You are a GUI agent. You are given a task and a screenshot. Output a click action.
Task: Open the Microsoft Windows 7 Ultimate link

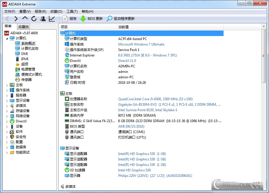141,44
